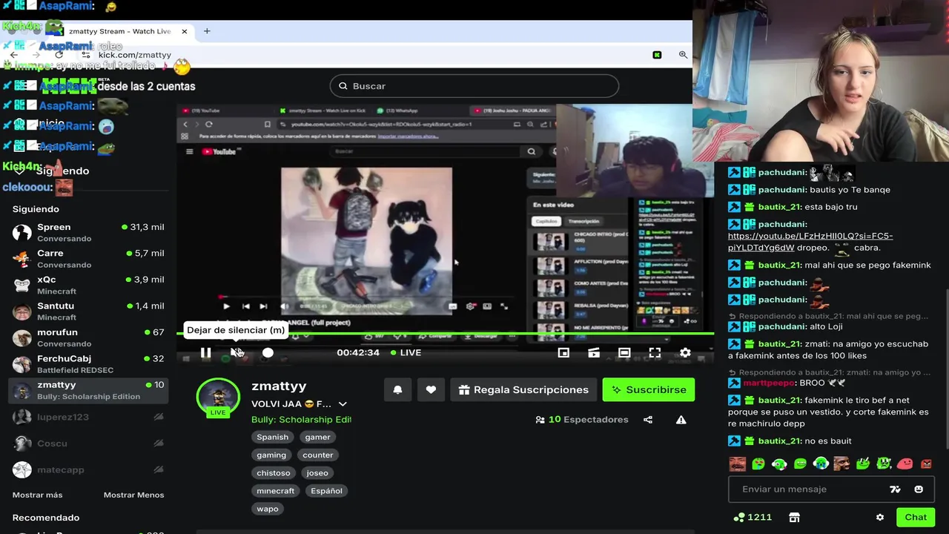Open emoji picker in chat input
Screen dimensions: 949x534
point(919,489)
